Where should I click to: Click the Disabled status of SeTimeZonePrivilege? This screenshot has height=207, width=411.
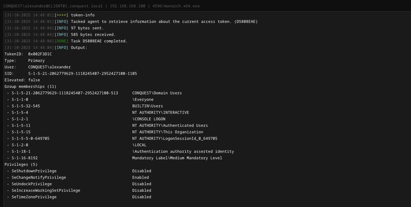142,197
